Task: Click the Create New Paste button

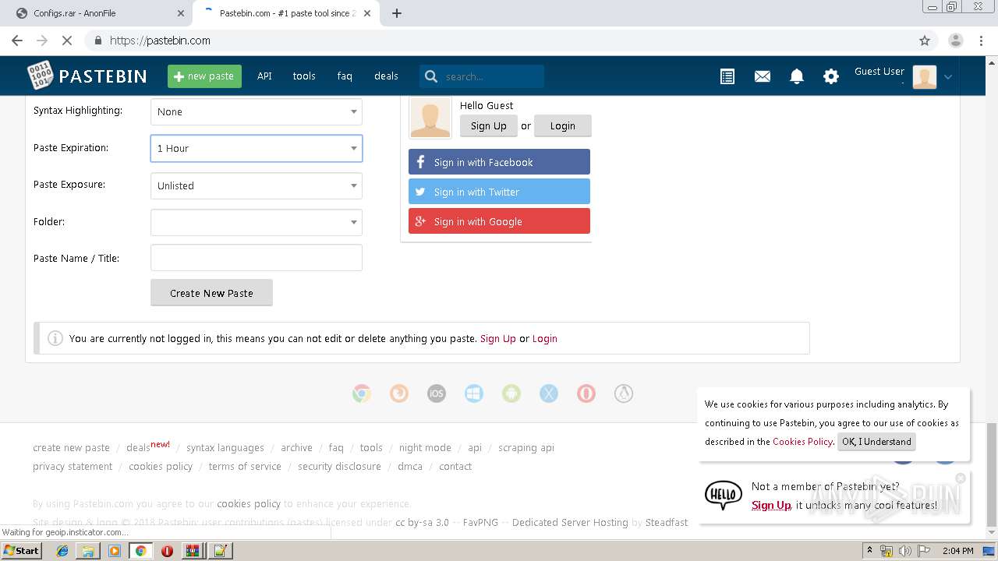Action: (211, 293)
